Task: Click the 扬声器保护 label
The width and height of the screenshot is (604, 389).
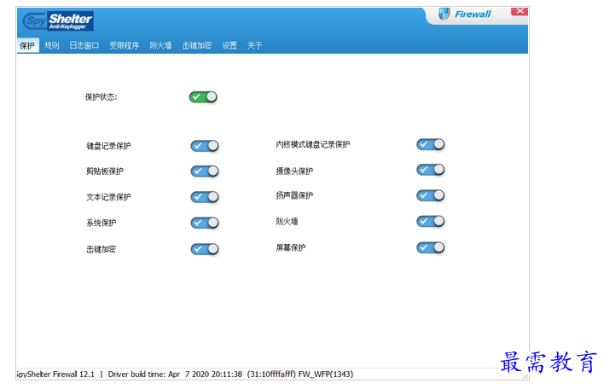Action: pyautogui.click(x=294, y=195)
